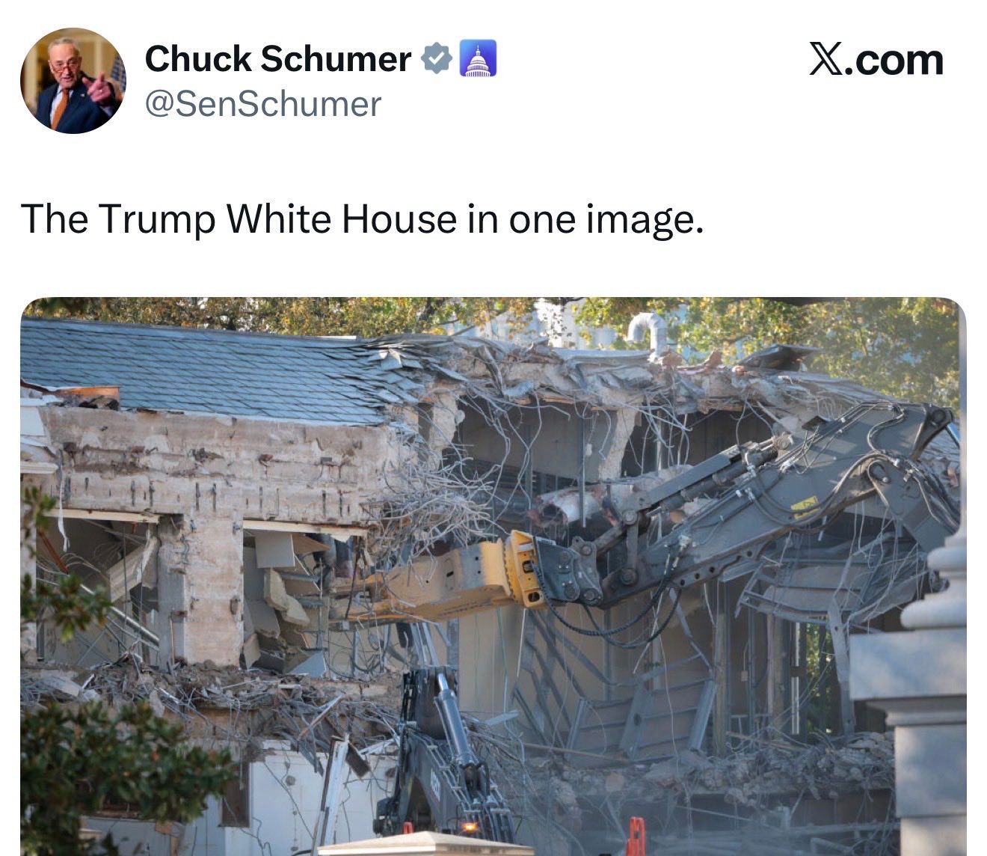Open the Chuck Schumer display name
This screenshot has height=856, width=987.
pos(277,59)
